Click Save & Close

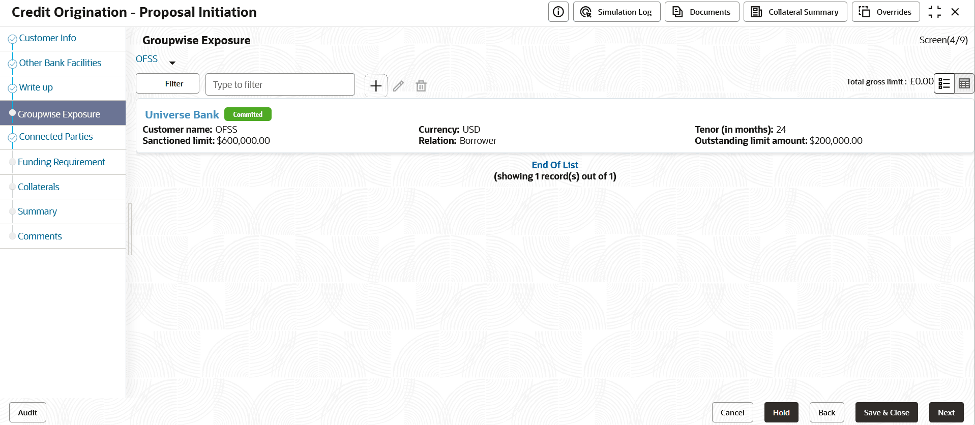(x=886, y=412)
